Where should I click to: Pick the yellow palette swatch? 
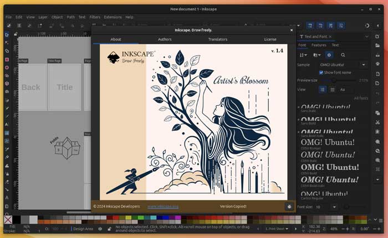tap(128, 218)
